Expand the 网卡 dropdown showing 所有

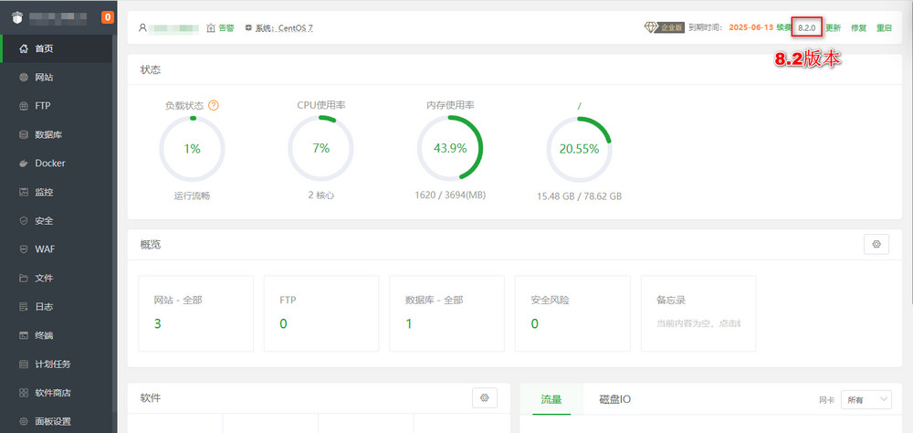click(866, 399)
